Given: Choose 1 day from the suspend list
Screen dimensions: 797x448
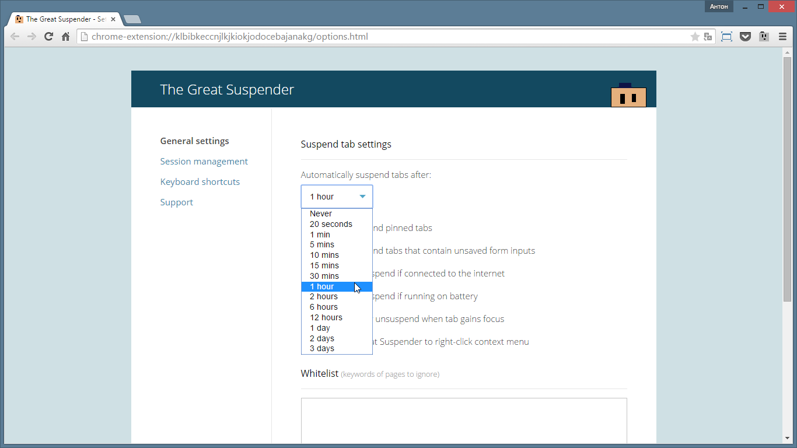Looking at the screenshot, I should (337, 328).
